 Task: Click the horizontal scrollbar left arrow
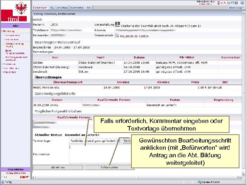(x=34, y=177)
